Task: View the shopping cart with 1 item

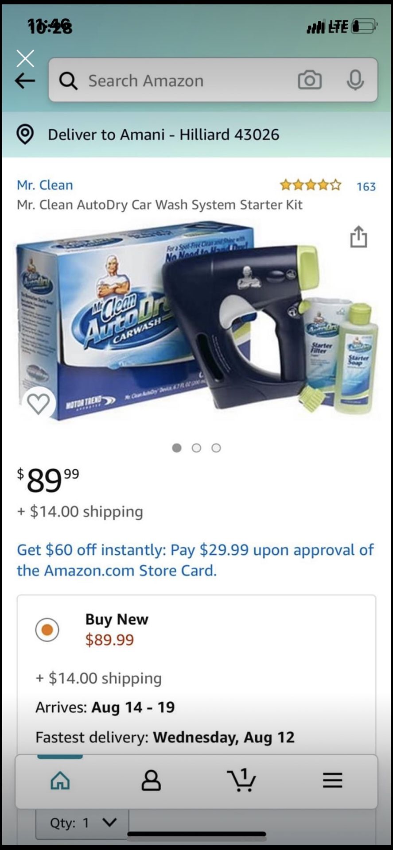Action: [241, 780]
